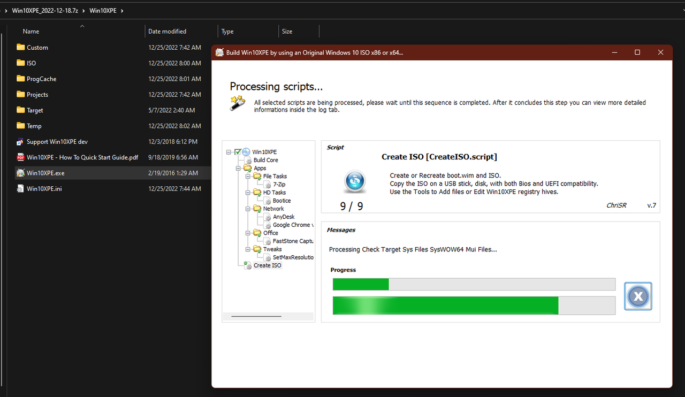Click the Apps folder icon
685x397 pixels.
(248, 168)
